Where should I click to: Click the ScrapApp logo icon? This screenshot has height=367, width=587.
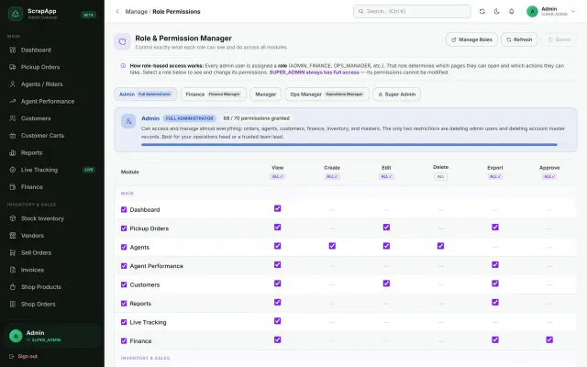click(x=16, y=14)
